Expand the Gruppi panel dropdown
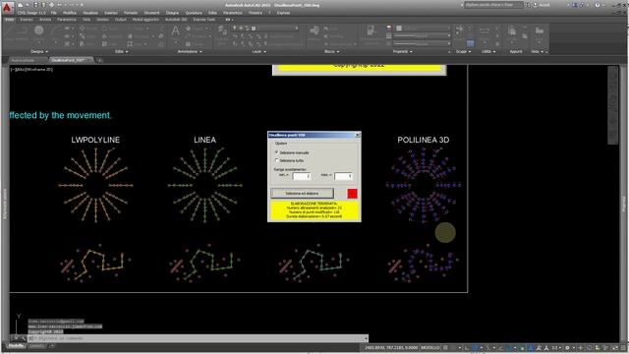629x354 pixels. 463,51
